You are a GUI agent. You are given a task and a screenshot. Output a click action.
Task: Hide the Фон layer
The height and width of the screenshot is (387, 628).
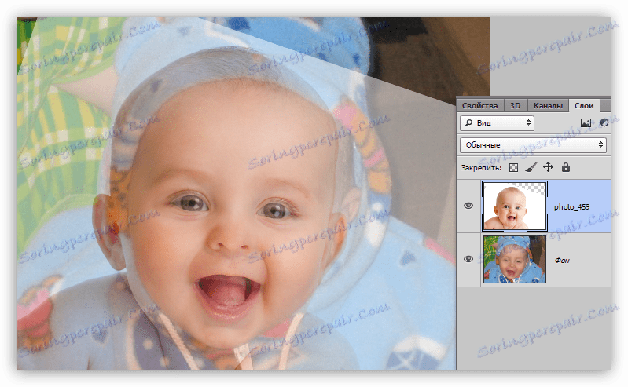[x=468, y=259]
